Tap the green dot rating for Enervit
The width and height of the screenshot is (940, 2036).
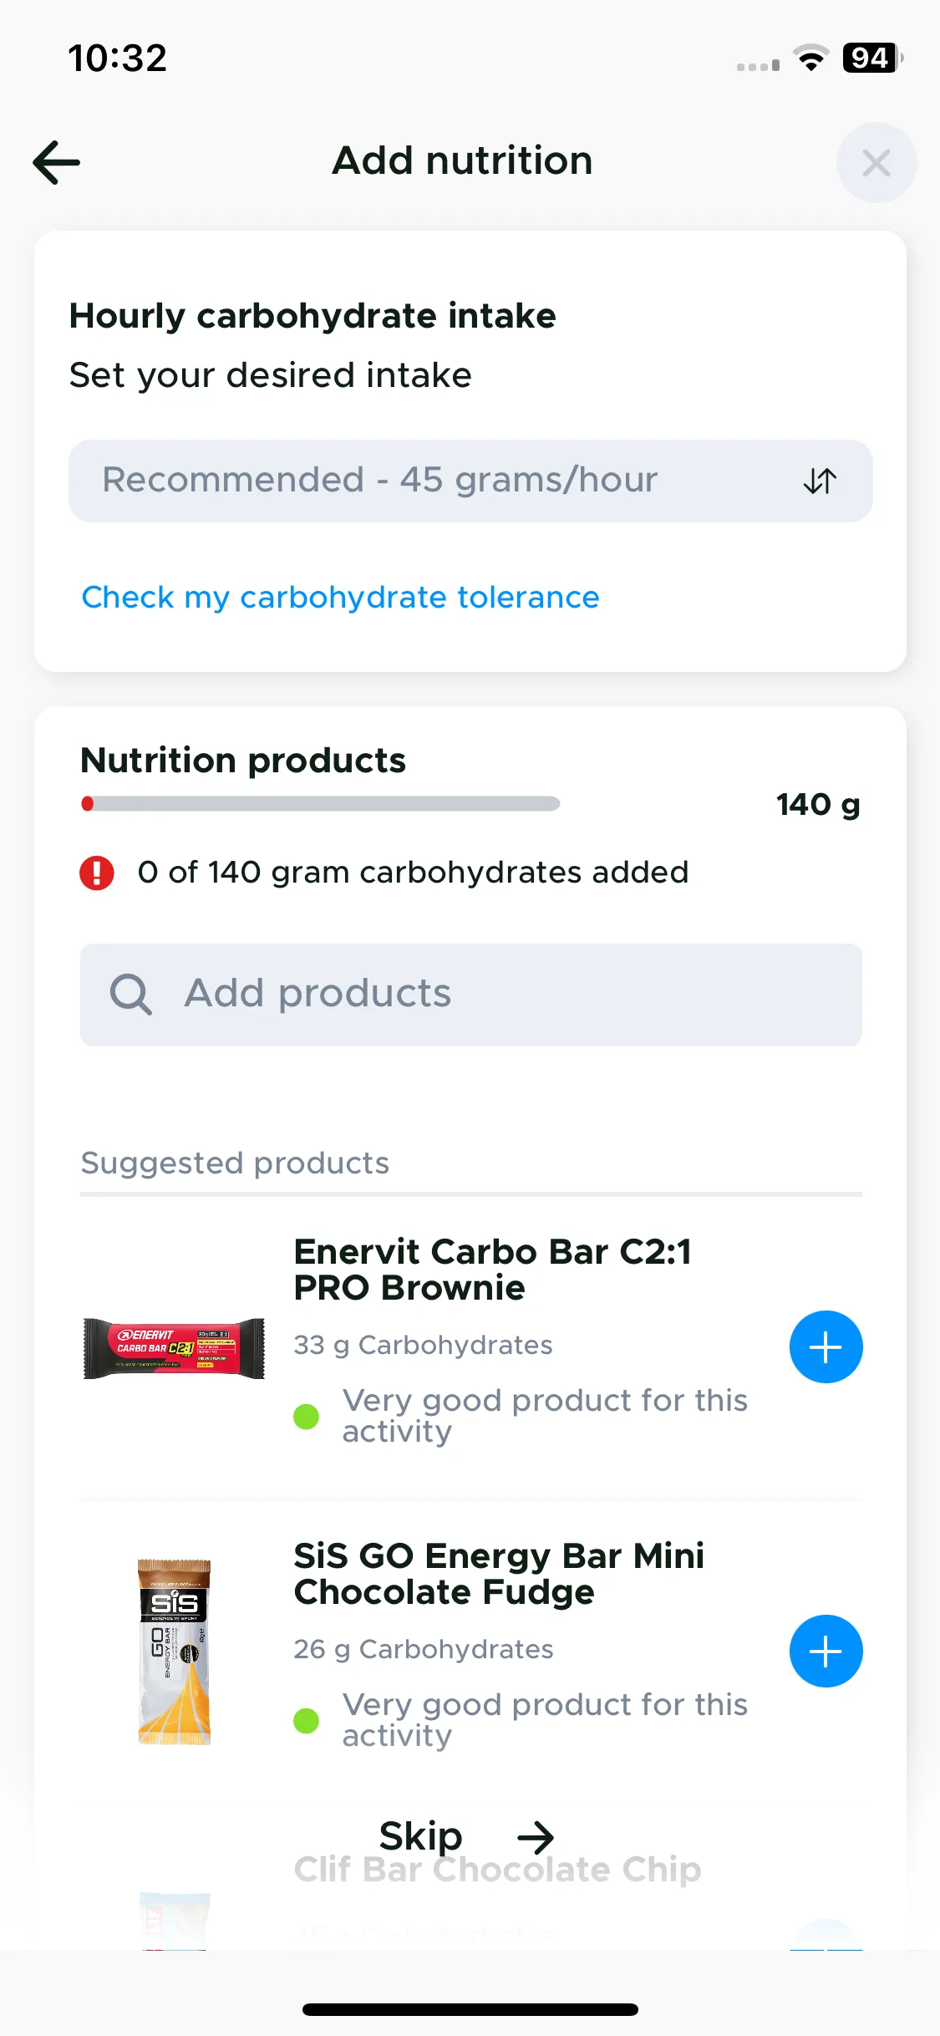tap(307, 1417)
